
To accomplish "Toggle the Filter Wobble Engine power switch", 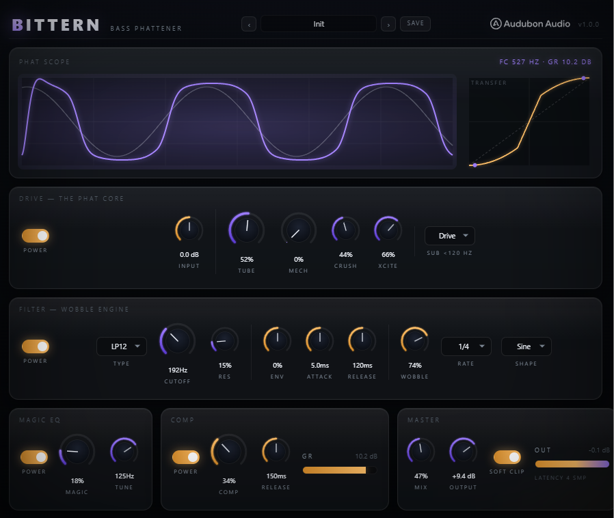I will coord(36,346).
